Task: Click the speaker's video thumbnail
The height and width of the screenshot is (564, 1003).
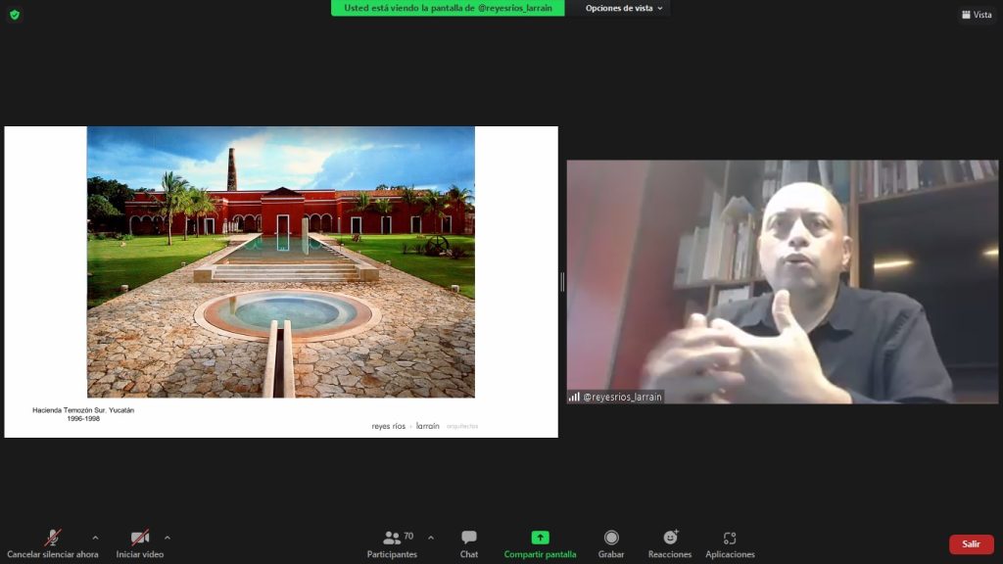Action: [783, 281]
